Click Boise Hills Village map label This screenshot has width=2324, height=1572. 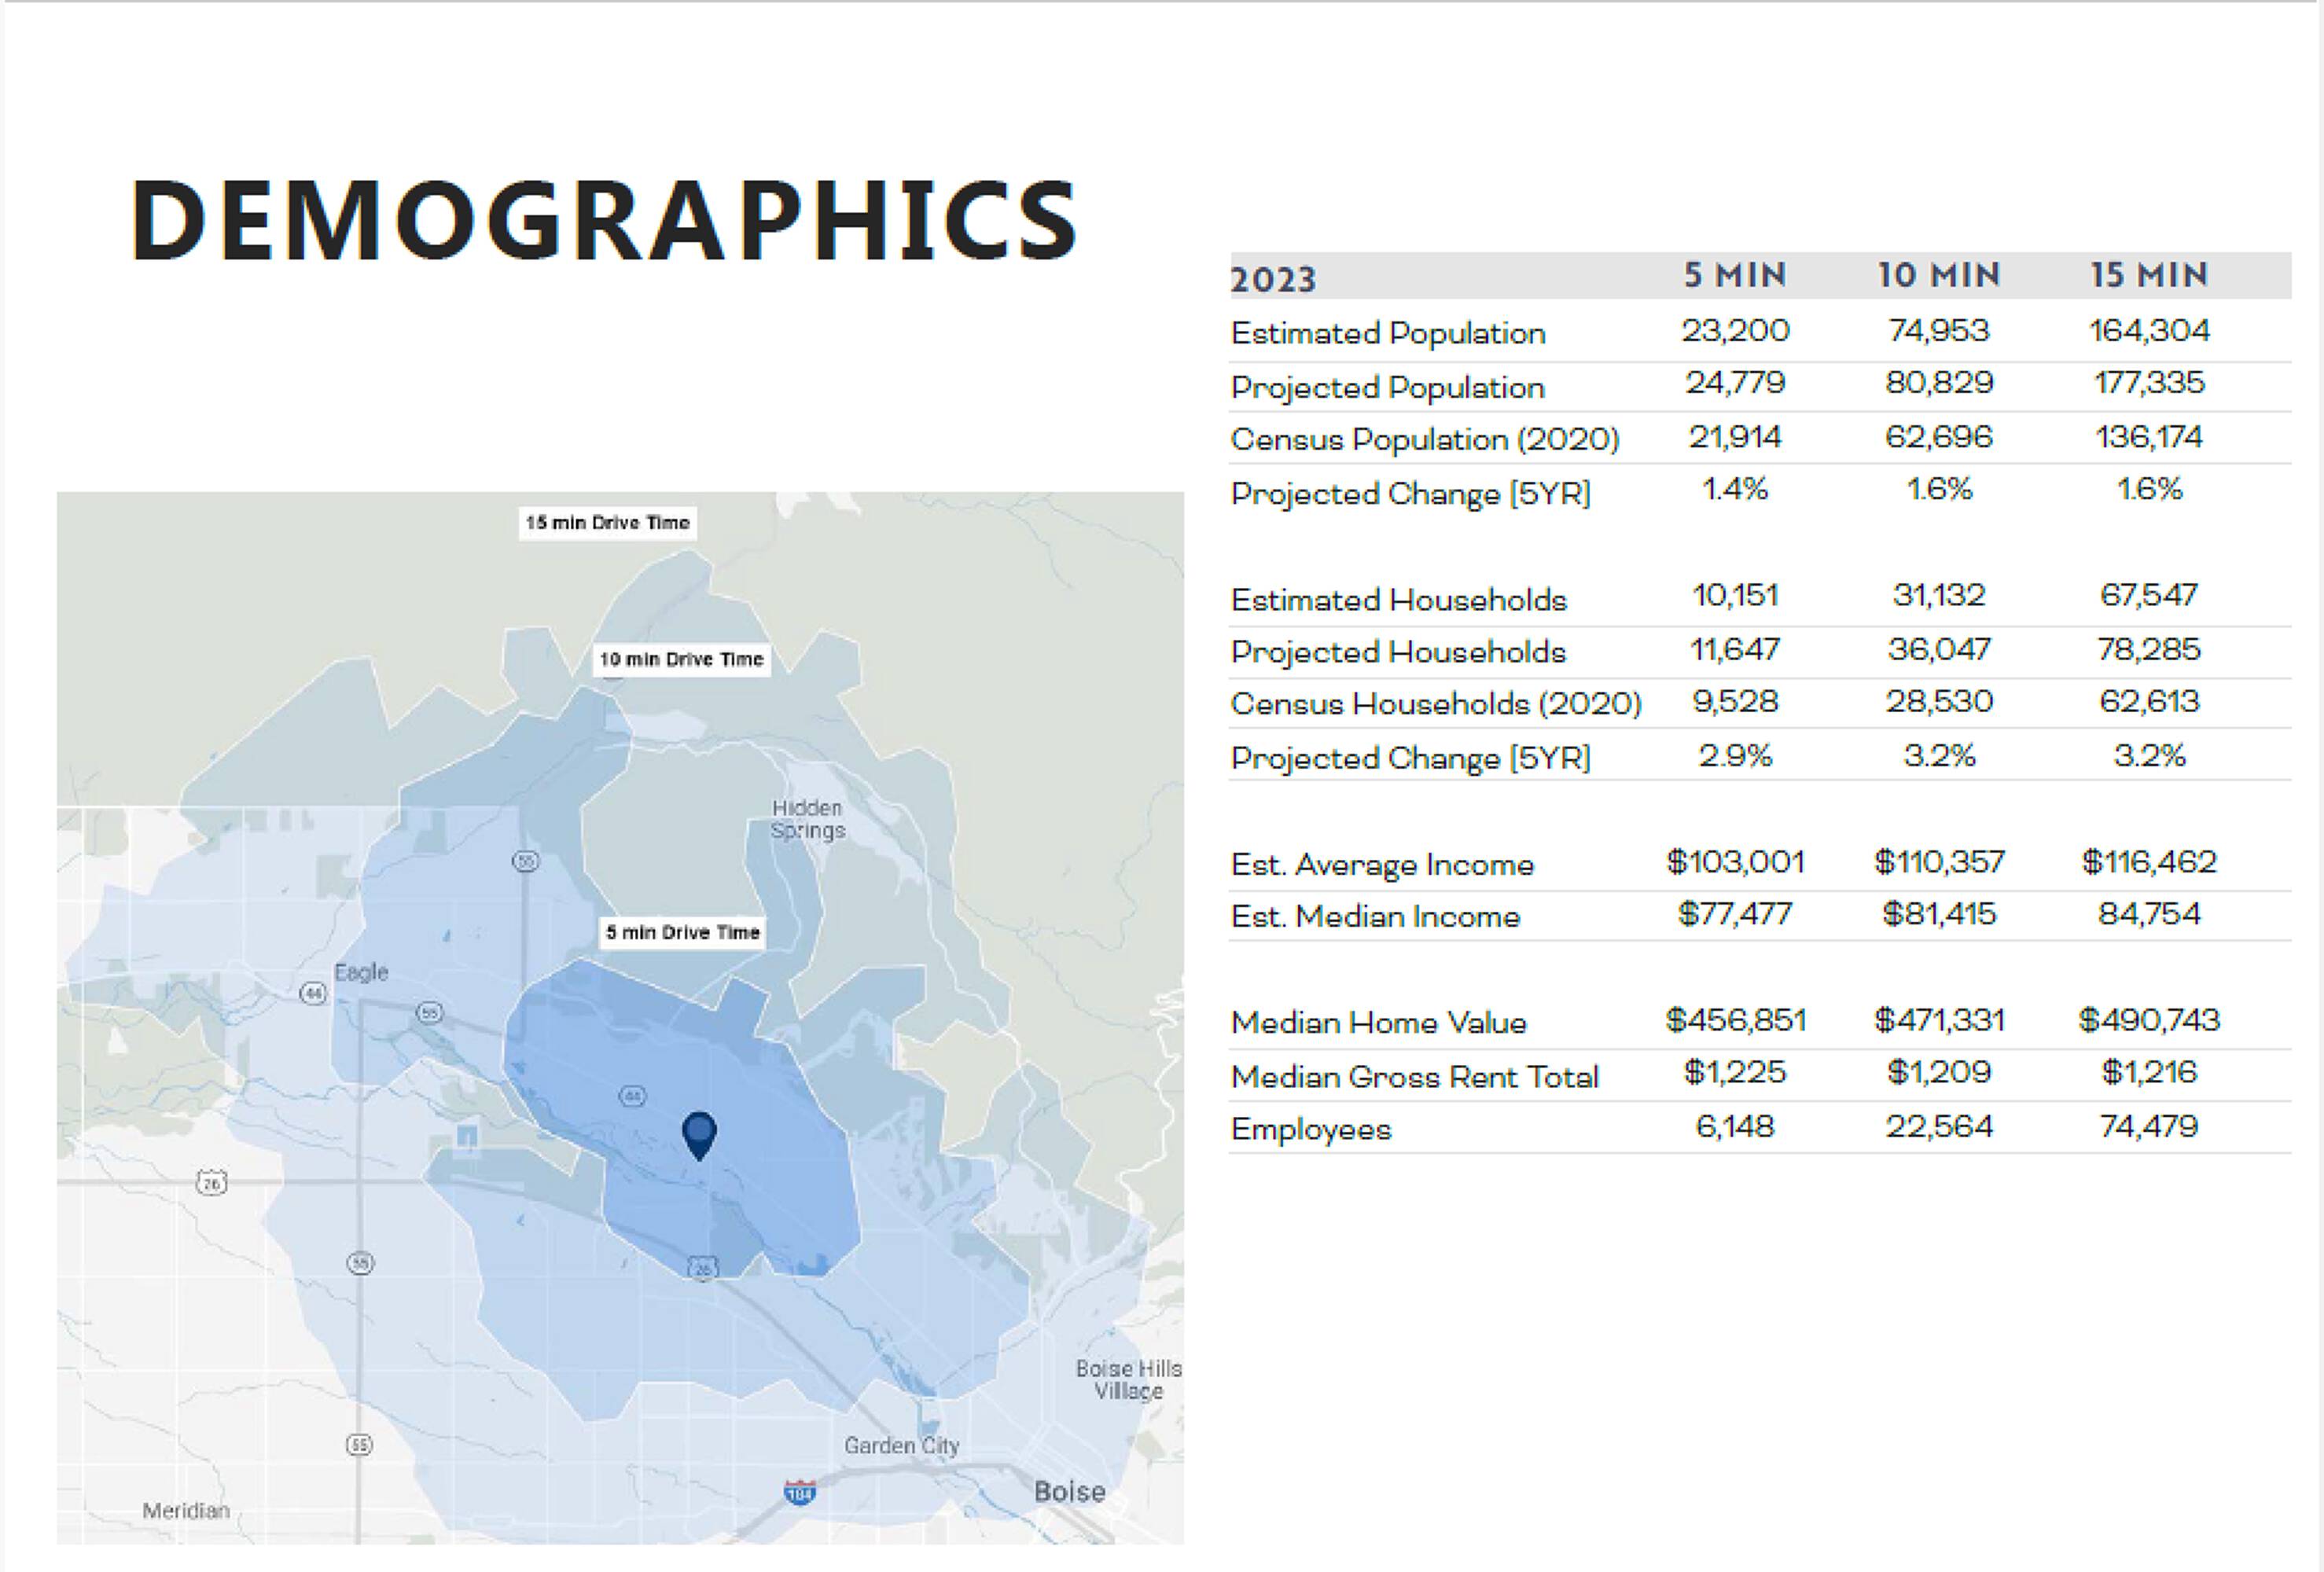pos(1128,1379)
